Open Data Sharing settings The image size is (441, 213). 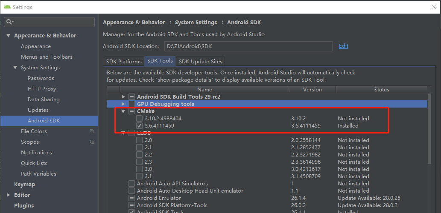[44, 99]
